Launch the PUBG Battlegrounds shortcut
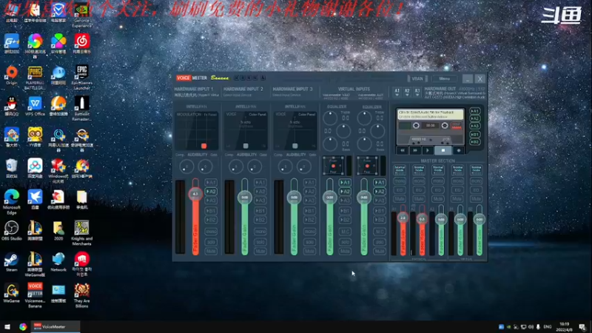The width and height of the screenshot is (592, 333). 35,78
